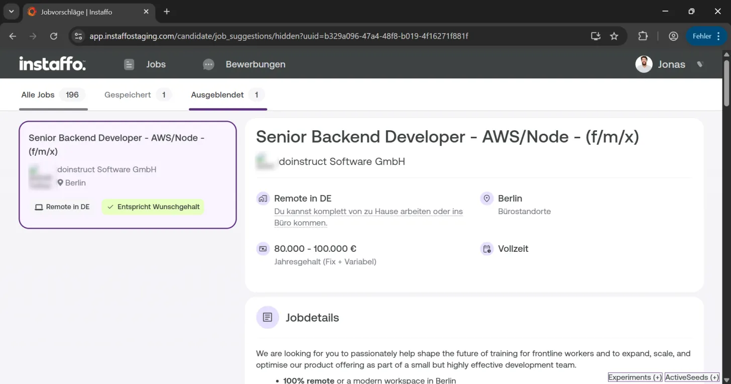Reload the current page
Image resolution: width=731 pixels, height=384 pixels.
click(54, 36)
